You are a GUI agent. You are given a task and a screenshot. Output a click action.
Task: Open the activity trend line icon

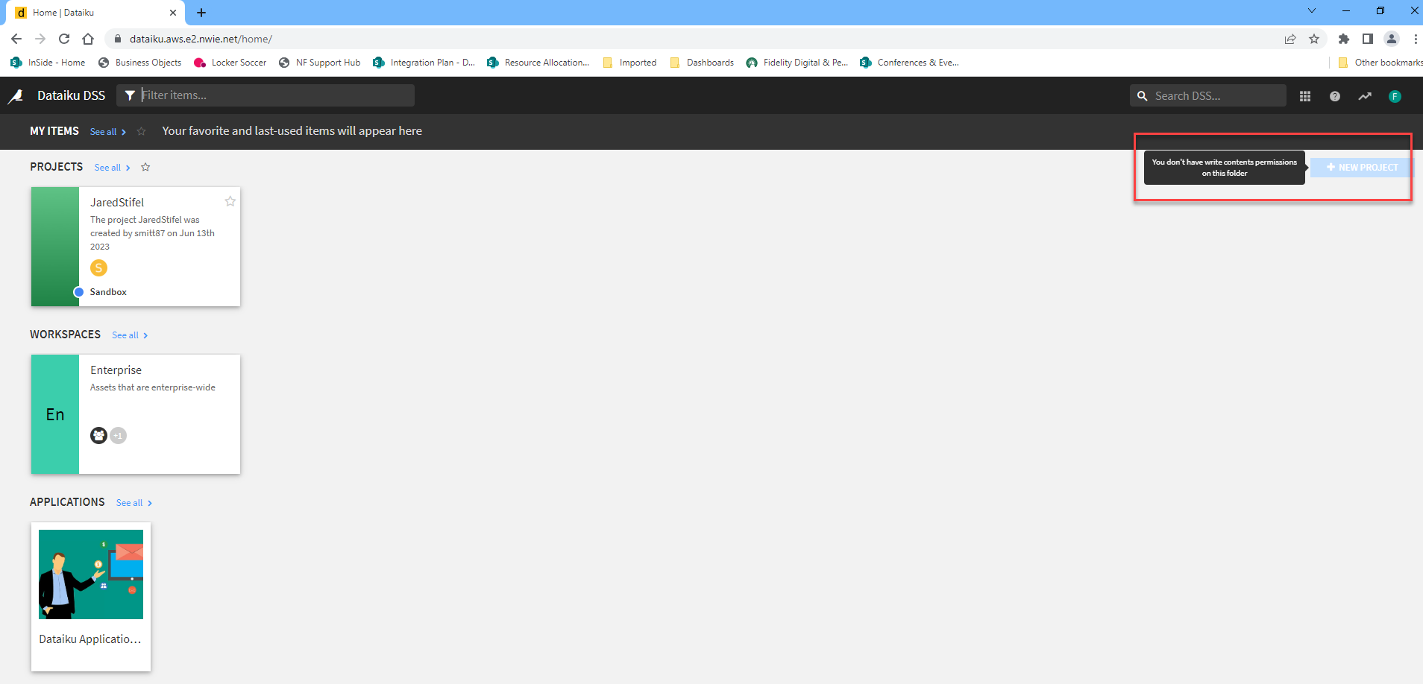pyautogui.click(x=1365, y=96)
